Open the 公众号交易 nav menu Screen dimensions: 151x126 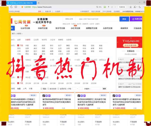25,28
